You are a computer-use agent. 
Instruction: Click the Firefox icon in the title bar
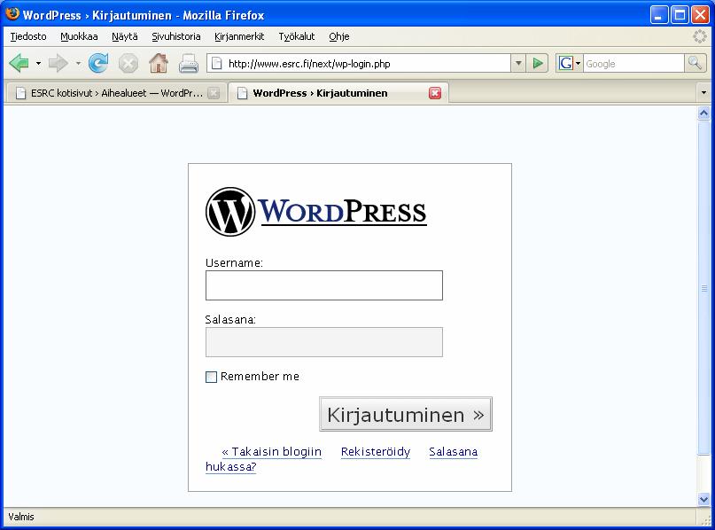pos(12,14)
